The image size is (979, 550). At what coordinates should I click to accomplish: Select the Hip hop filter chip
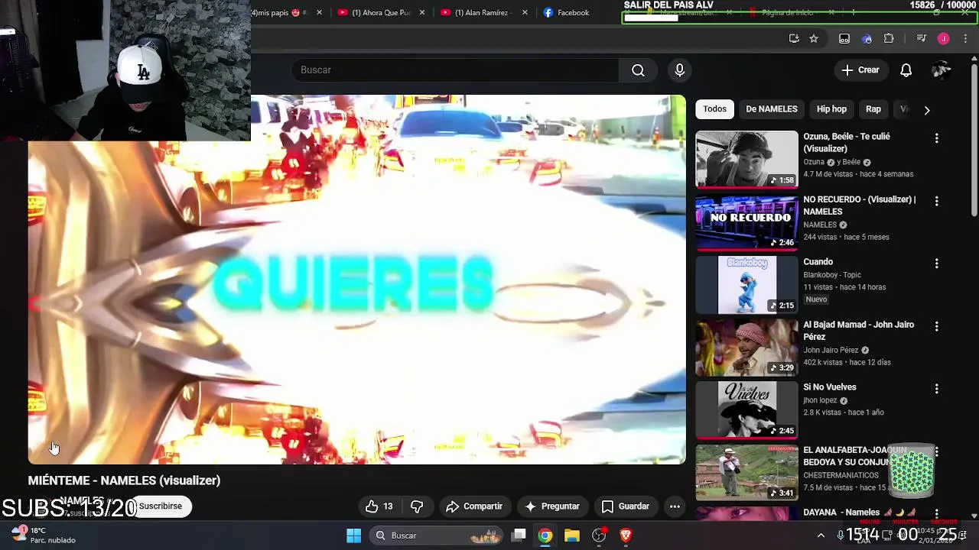(x=831, y=109)
